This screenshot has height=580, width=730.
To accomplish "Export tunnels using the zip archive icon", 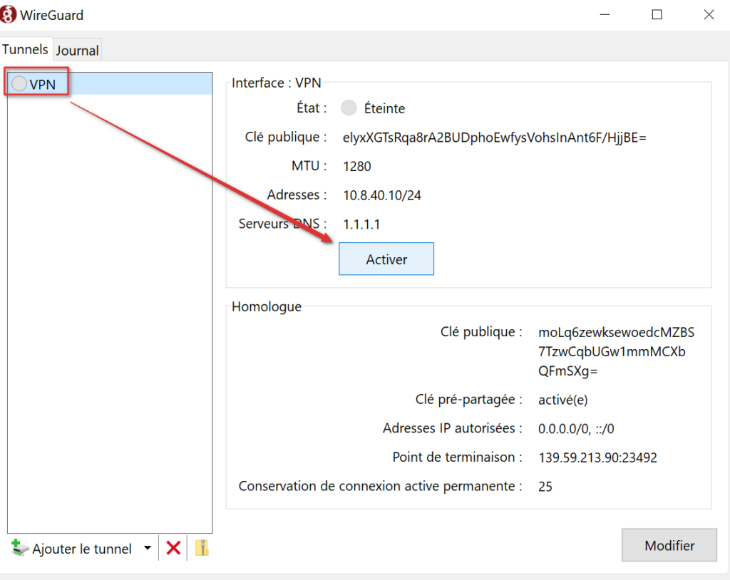I will (202, 548).
